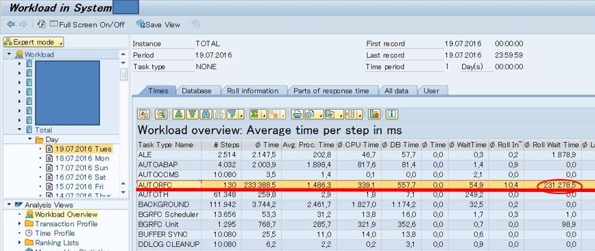Viewport: 595px width, 251px height.
Task: Click the Period value 19.07.2016 field
Action: tap(213, 55)
